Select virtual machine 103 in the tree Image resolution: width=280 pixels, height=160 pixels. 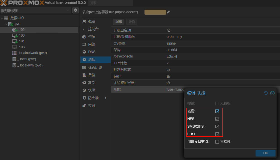coord(22,47)
